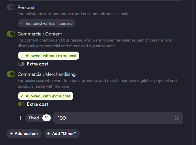Click the extra cost value field showing 100
Image resolution: width=196 pixels, height=145 pixels.
point(118,118)
